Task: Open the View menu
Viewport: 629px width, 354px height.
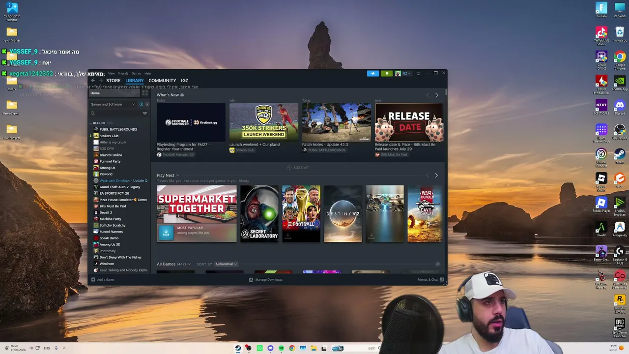Action: pyautogui.click(x=112, y=73)
